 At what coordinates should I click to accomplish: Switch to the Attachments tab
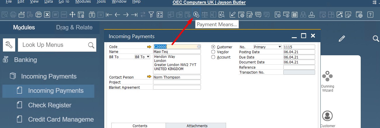(x=197, y=126)
